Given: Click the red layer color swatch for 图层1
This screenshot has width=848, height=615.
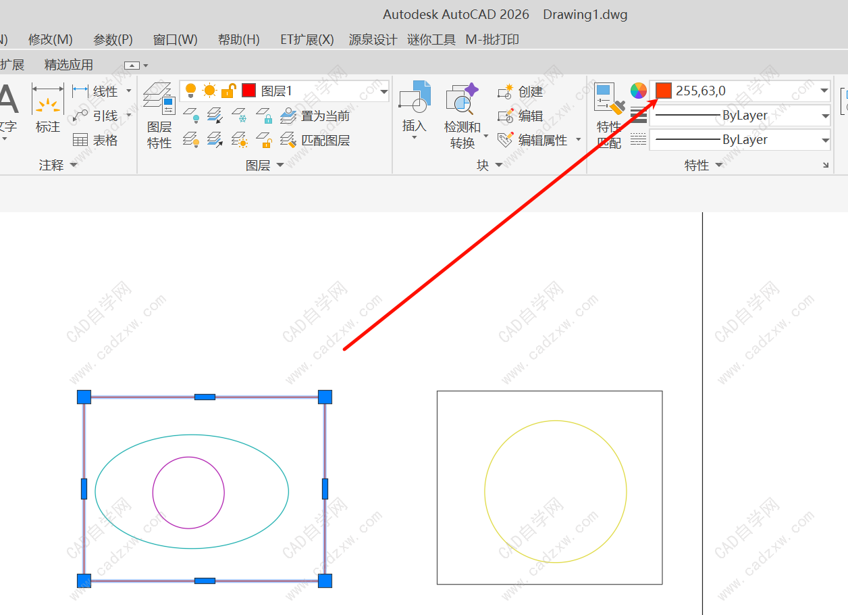Looking at the screenshot, I should pyautogui.click(x=248, y=91).
